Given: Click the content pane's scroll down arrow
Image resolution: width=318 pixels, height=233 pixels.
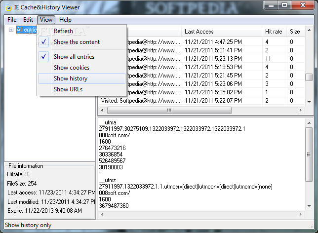Looking at the screenshot, I should 309,206.
